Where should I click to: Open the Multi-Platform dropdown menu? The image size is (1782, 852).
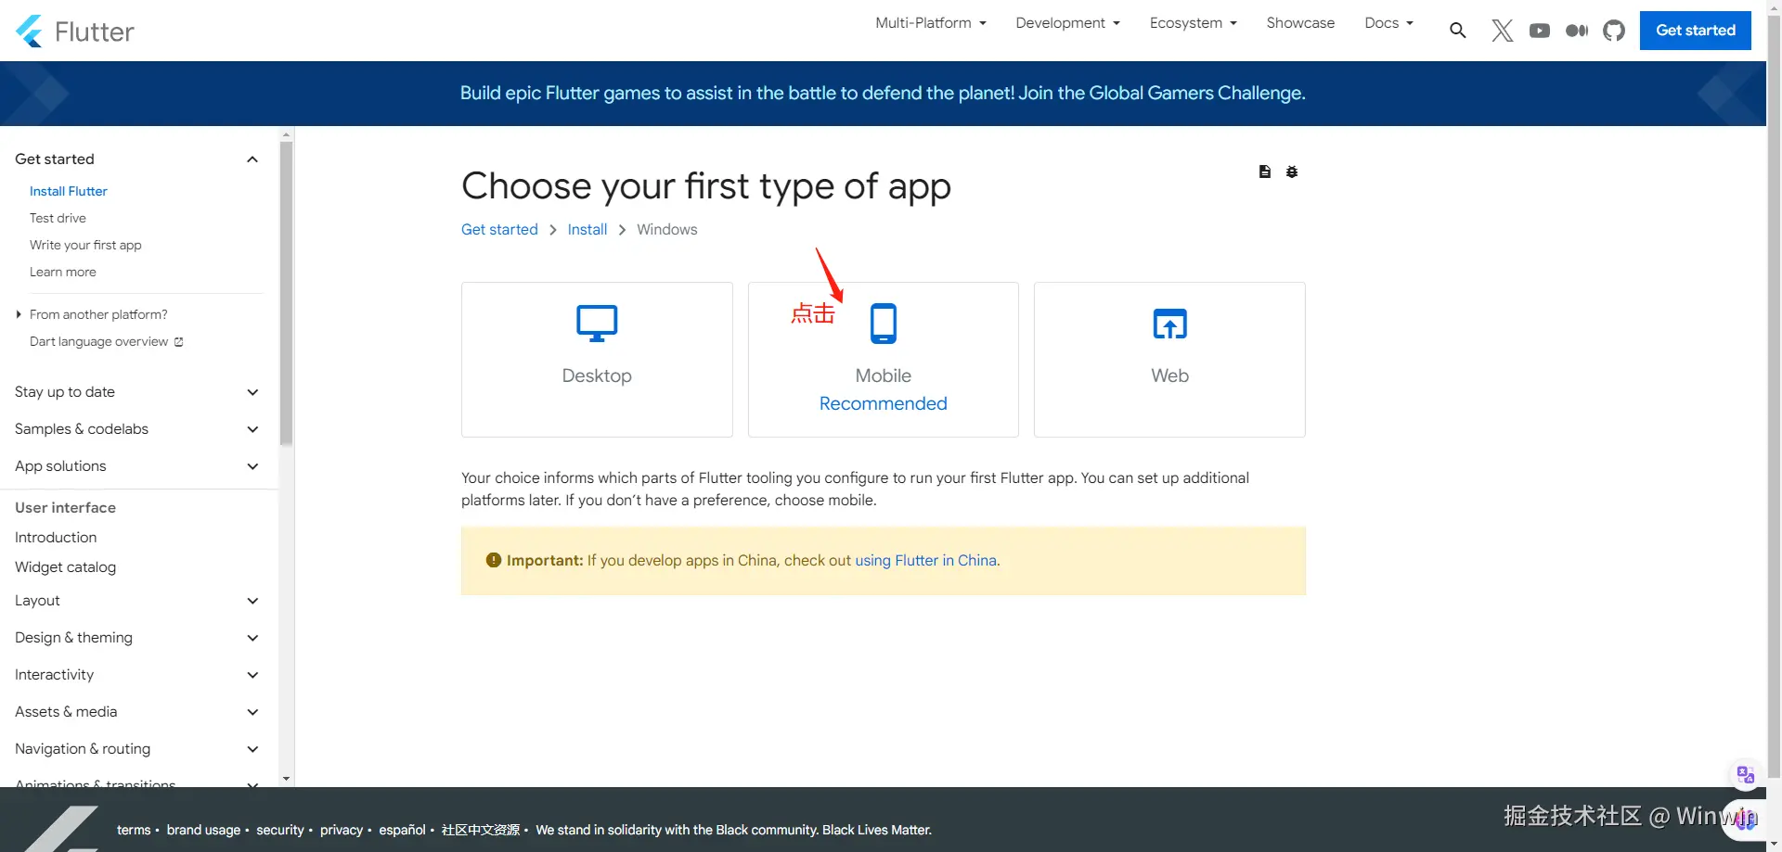point(931,23)
